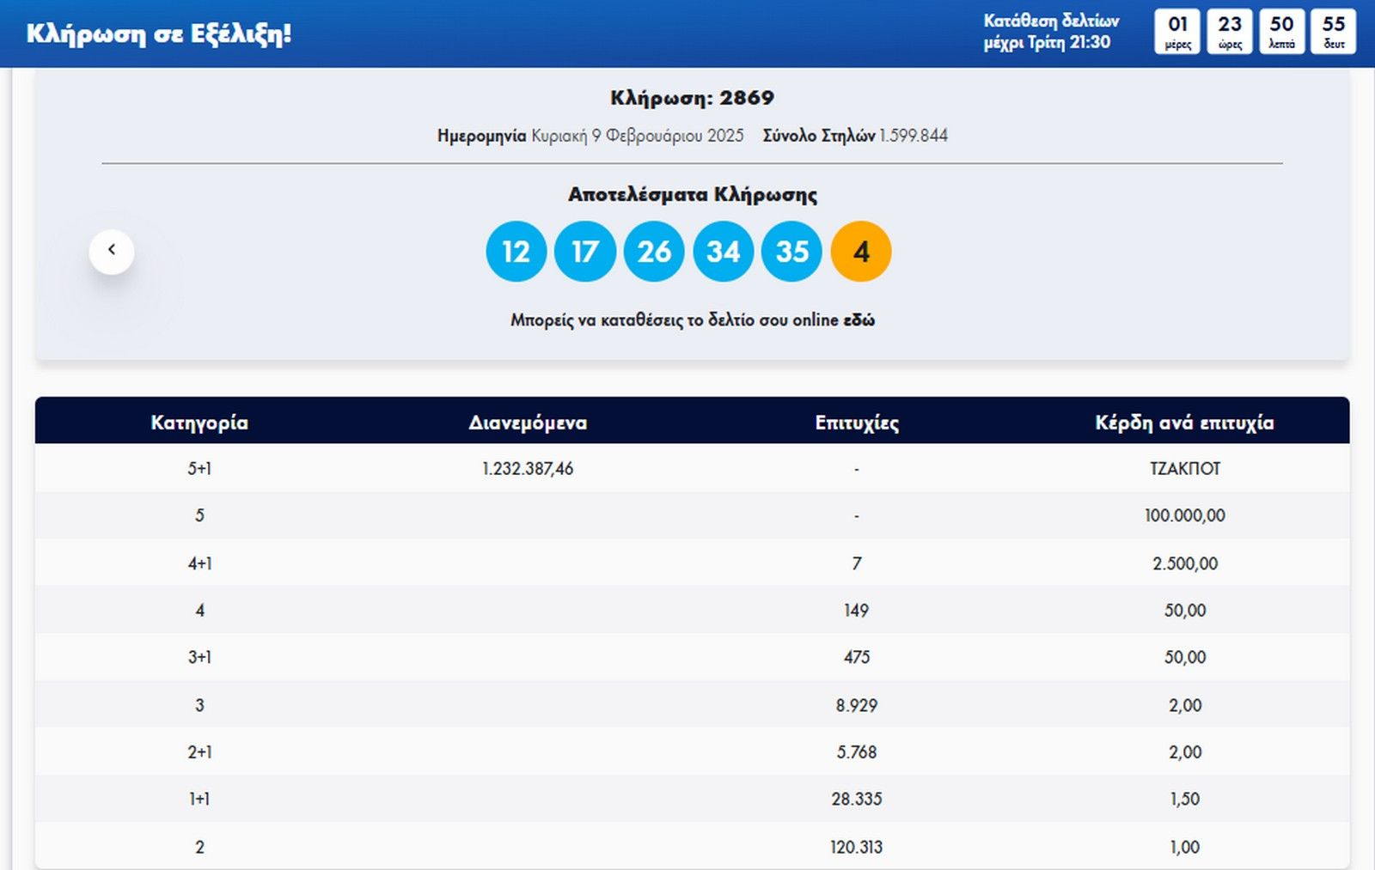Click the 'Διανεμόμενα' column header
The image size is (1375, 870).
point(528,423)
